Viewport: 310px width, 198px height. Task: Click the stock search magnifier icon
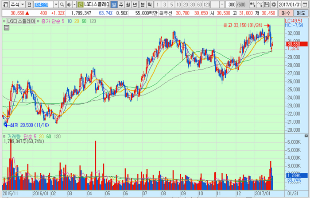pyautogui.click(x=62, y=4)
